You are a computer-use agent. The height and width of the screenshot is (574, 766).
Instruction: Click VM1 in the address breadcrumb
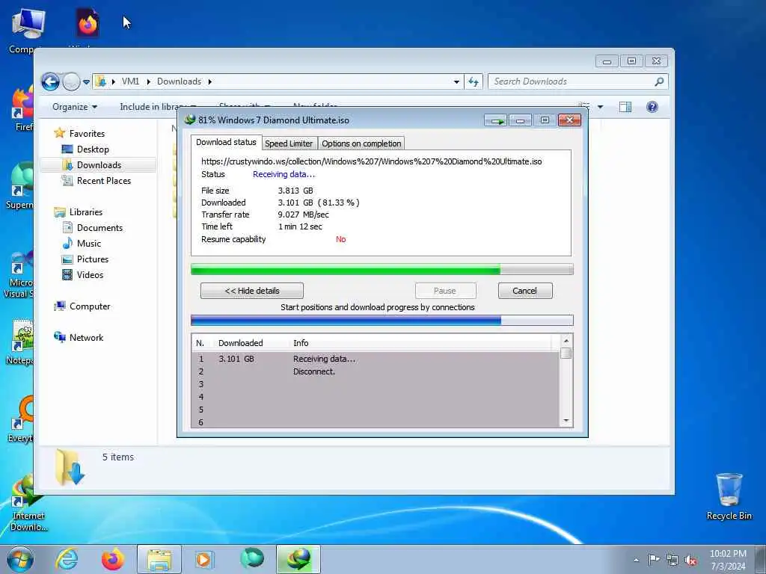click(130, 81)
